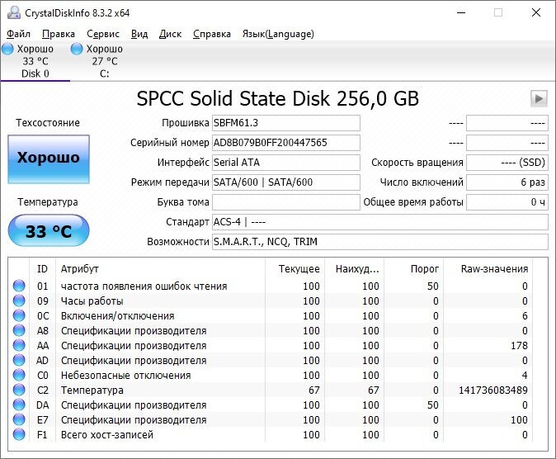Click the status orb for attribute 01
Image resolution: width=556 pixels, height=459 pixels.
[x=19, y=286]
